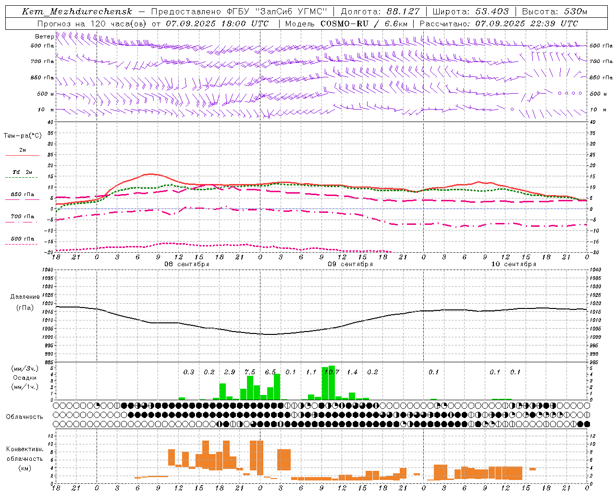Click the Осадки precipitation label
The image size is (615, 492).
point(25,378)
